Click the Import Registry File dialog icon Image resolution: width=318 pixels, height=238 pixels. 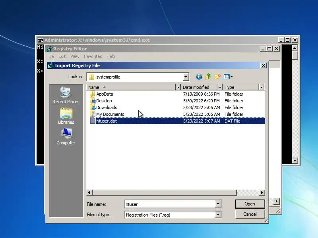click(50, 65)
